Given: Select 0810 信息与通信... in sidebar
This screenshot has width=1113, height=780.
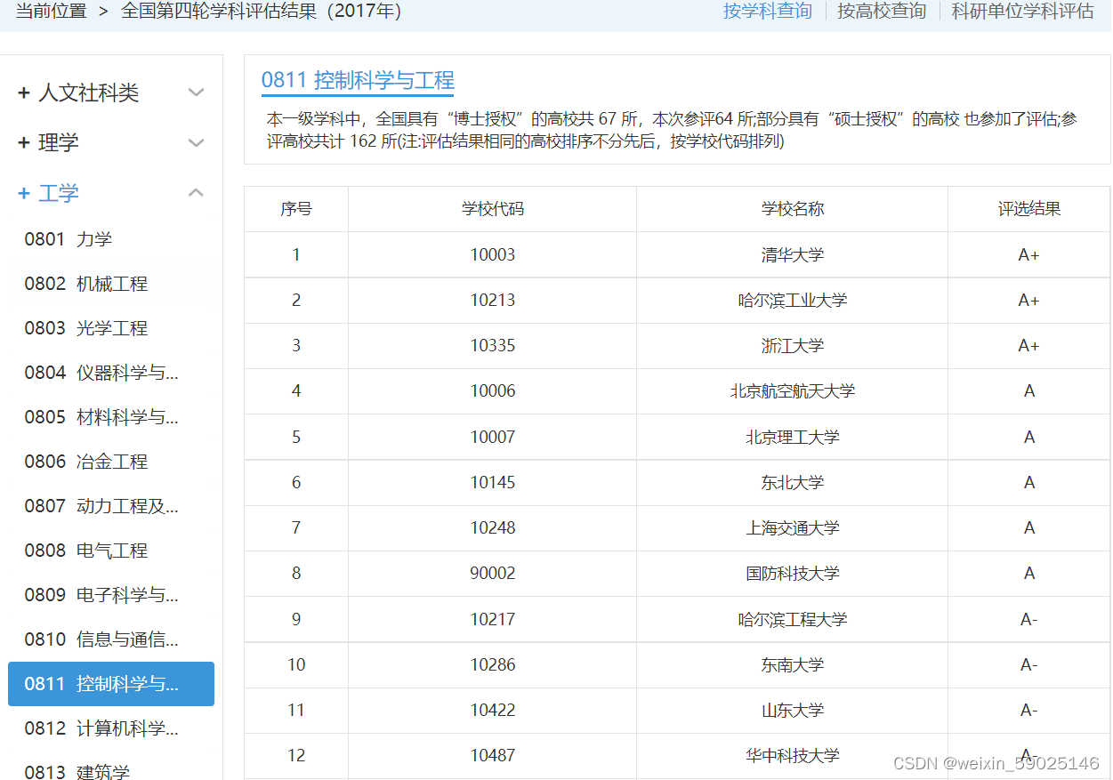Looking at the screenshot, I should 101,639.
